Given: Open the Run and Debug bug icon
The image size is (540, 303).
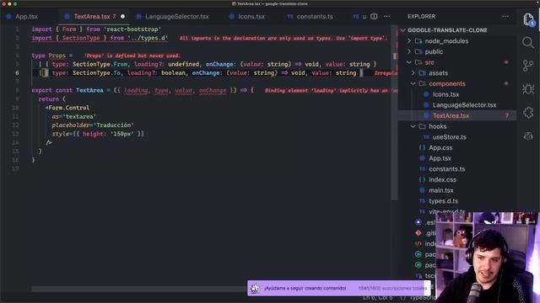Looking at the screenshot, I should click(527, 89).
